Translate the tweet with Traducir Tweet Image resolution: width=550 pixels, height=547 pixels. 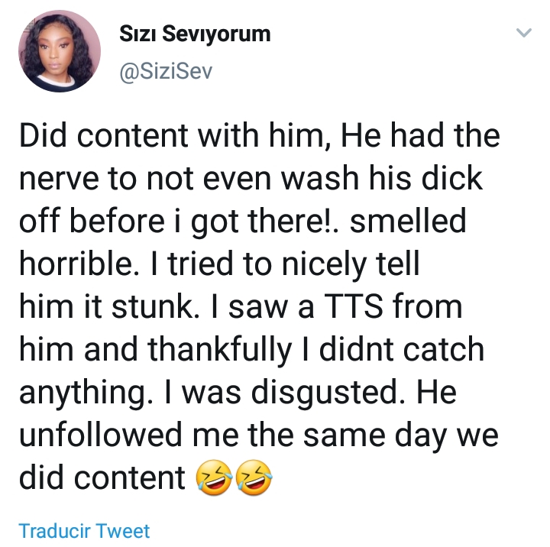[84, 530]
